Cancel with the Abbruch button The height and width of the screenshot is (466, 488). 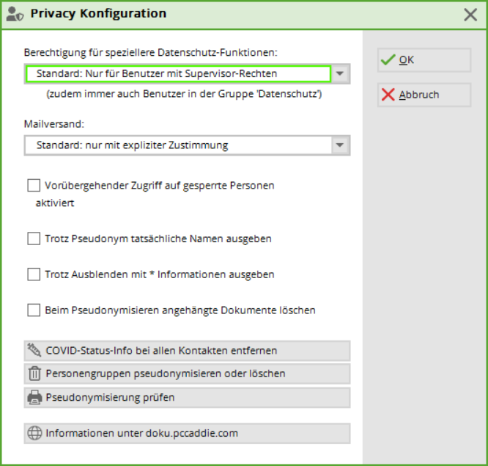(x=424, y=95)
